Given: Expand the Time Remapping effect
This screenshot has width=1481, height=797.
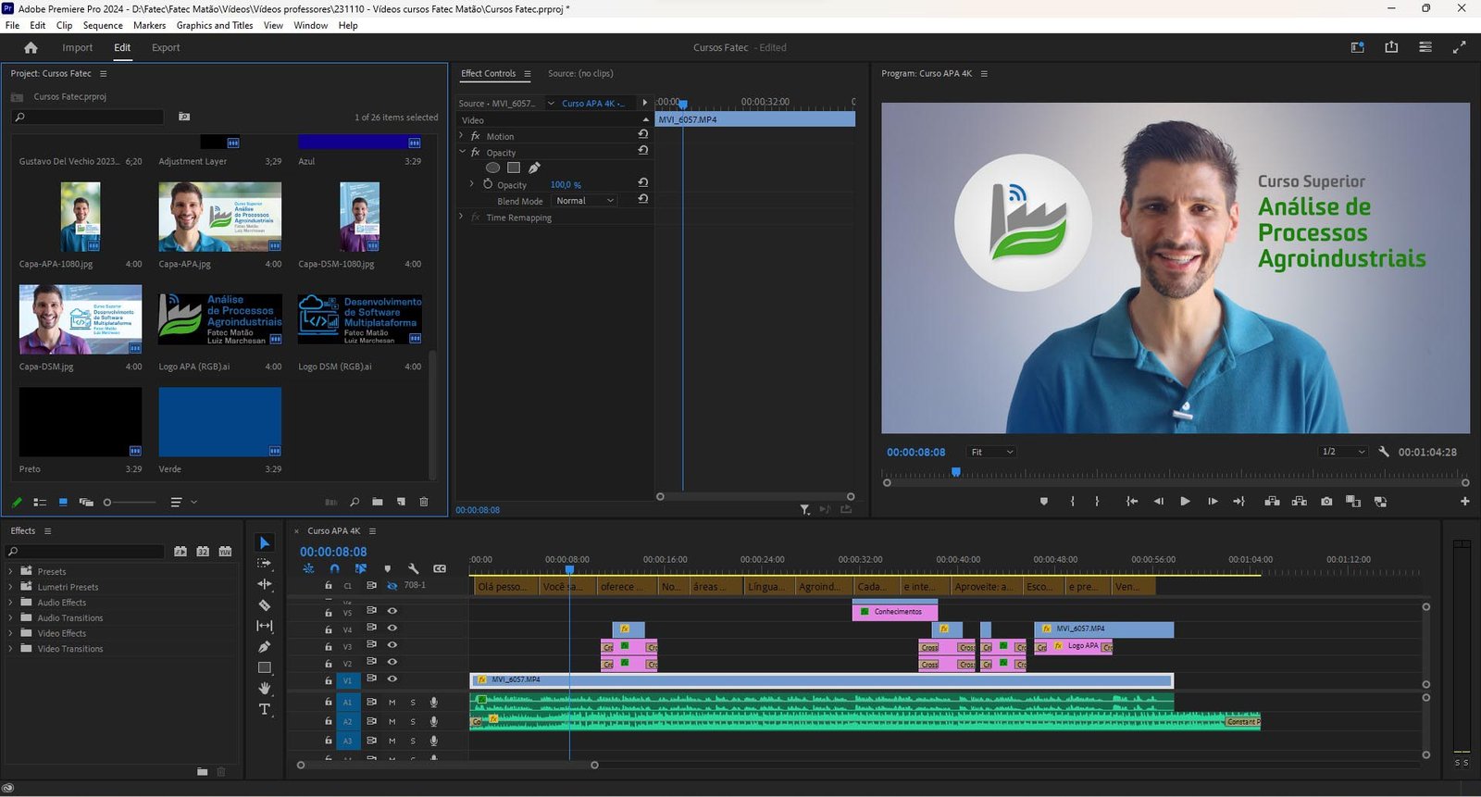Looking at the screenshot, I should 462,218.
